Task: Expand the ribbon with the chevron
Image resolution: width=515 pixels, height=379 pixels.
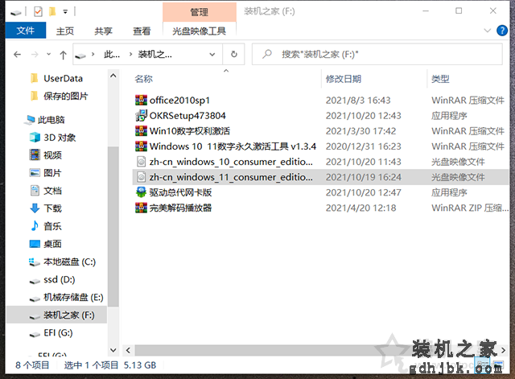Action: (488, 31)
